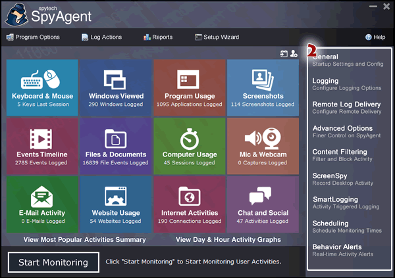Viewport: 395px width, 278px height.
Task: Click the '54 Websites Logged' text
Action: point(116,221)
